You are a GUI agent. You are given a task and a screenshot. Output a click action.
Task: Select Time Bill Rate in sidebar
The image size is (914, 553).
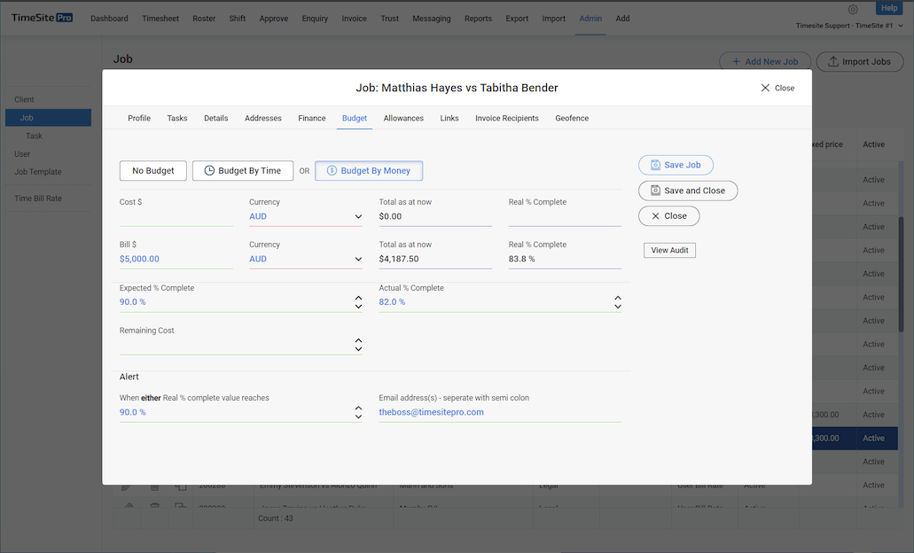tap(38, 199)
